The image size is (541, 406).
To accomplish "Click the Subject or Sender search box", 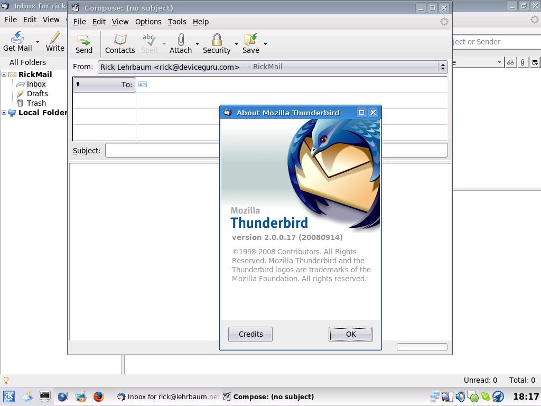I will point(497,42).
